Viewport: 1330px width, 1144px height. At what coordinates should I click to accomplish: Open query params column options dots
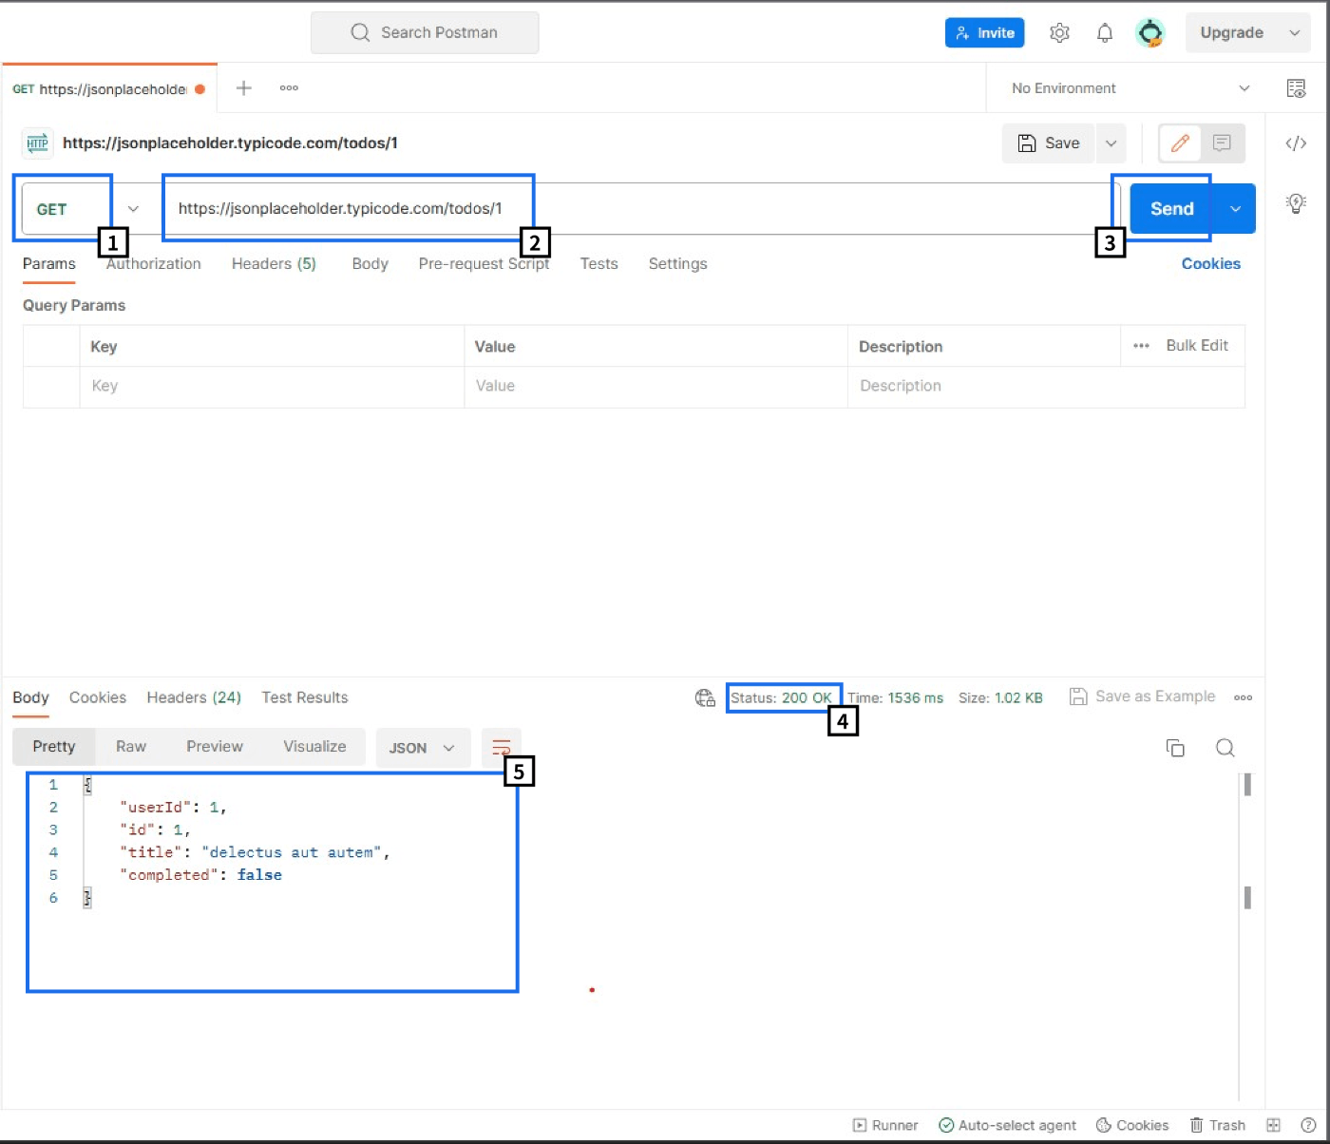(1141, 346)
